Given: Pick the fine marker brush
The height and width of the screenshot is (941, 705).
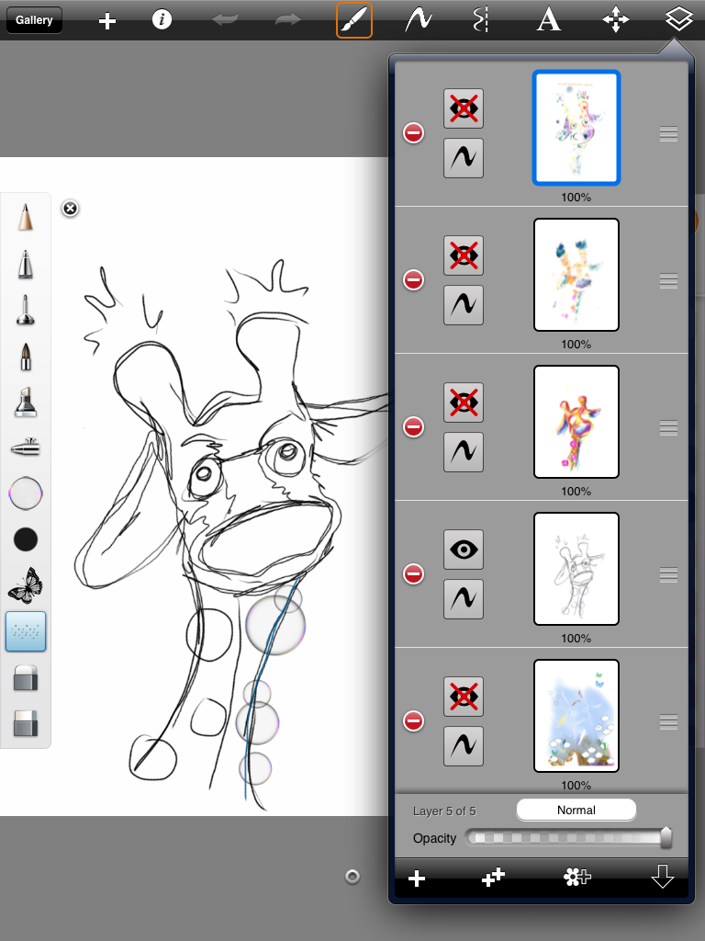Looking at the screenshot, I should pyautogui.click(x=25, y=310).
